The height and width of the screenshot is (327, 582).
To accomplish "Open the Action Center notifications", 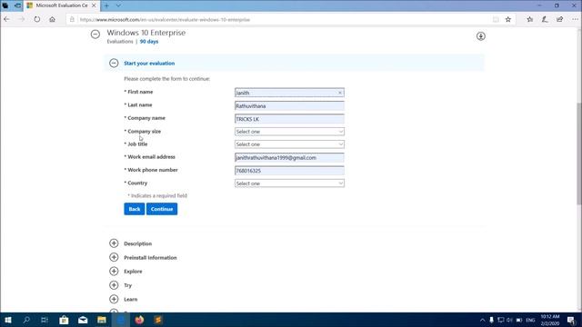I will click(x=571, y=320).
